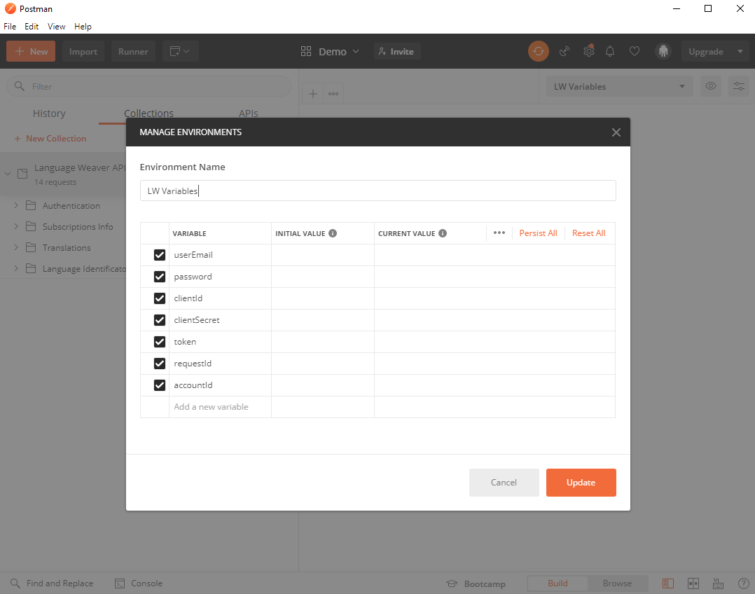Click the sync status icon in header
The width and height of the screenshot is (755, 594).
(539, 51)
